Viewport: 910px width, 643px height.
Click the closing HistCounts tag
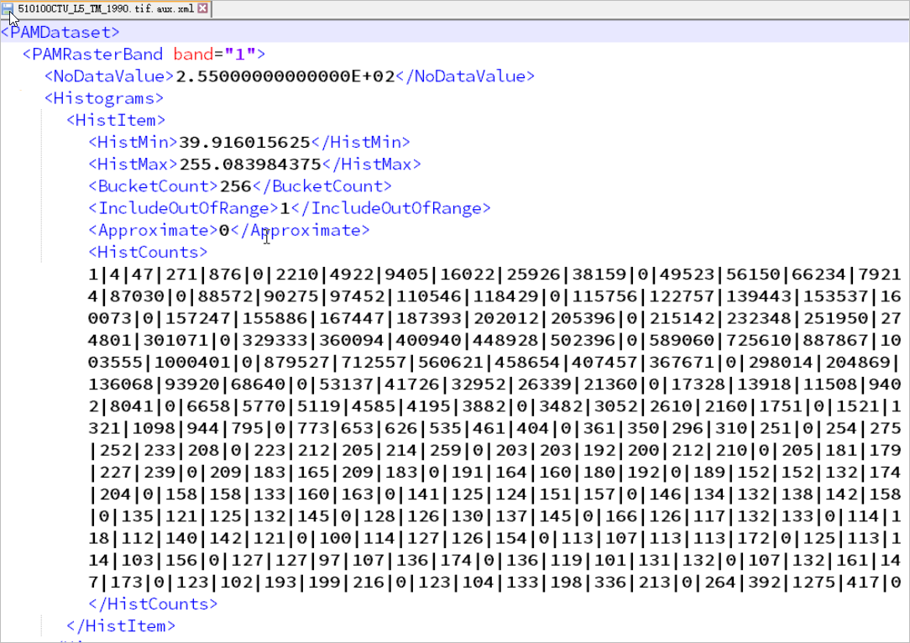pyautogui.click(x=153, y=604)
